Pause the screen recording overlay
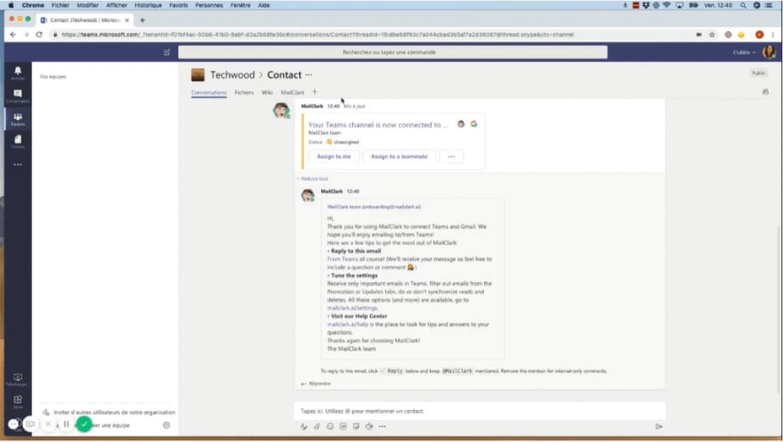 click(x=66, y=424)
